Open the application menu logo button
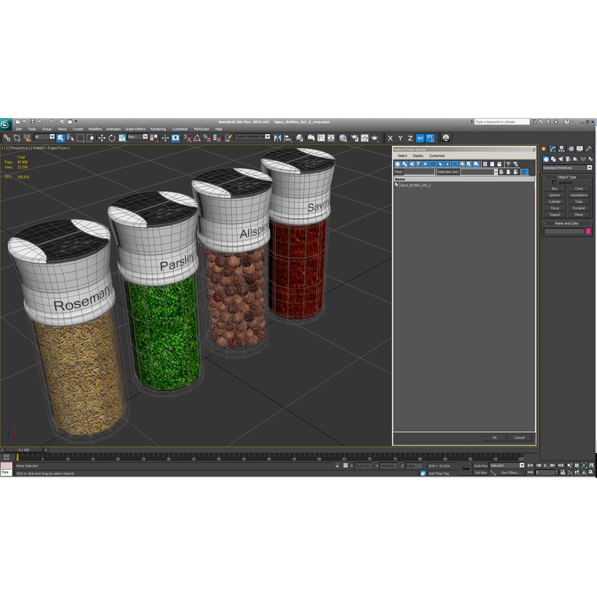Viewport: 597px width, 597px height. (6, 124)
